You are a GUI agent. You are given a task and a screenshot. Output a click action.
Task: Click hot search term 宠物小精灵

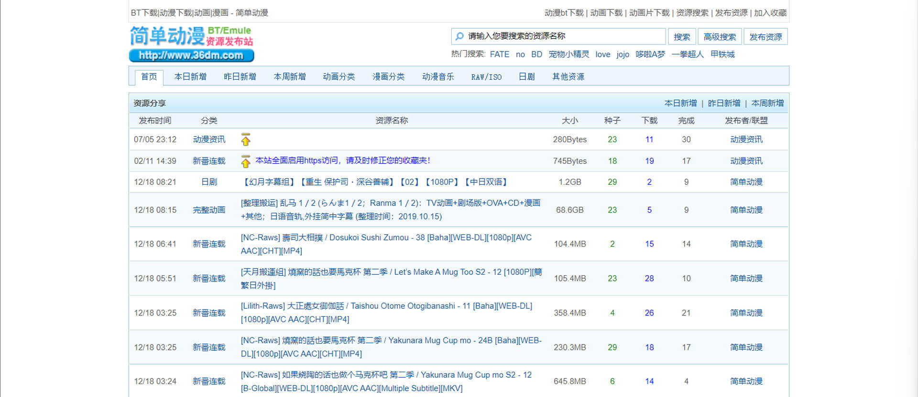point(568,54)
